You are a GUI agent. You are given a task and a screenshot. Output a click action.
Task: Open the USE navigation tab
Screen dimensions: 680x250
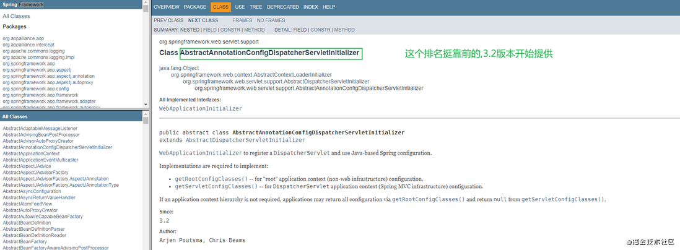(240, 7)
